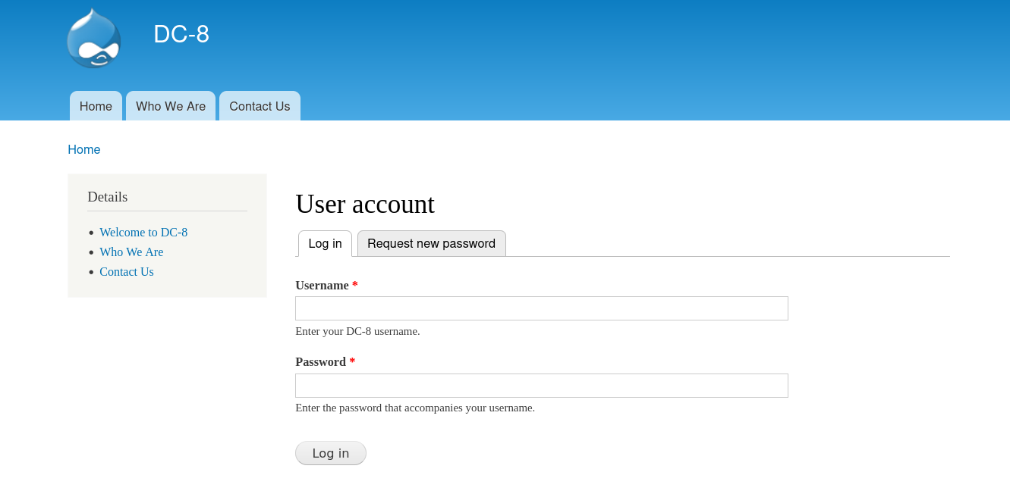1010x497 pixels.
Task: Click the Password field label
Action: tap(320, 362)
